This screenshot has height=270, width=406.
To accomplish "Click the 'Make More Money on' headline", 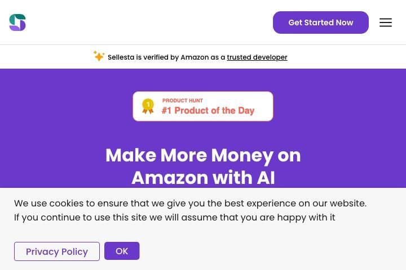I will (x=203, y=155).
